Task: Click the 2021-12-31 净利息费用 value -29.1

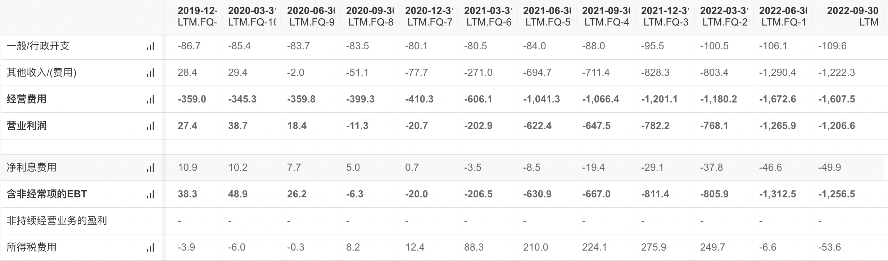Action: point(652,168)
